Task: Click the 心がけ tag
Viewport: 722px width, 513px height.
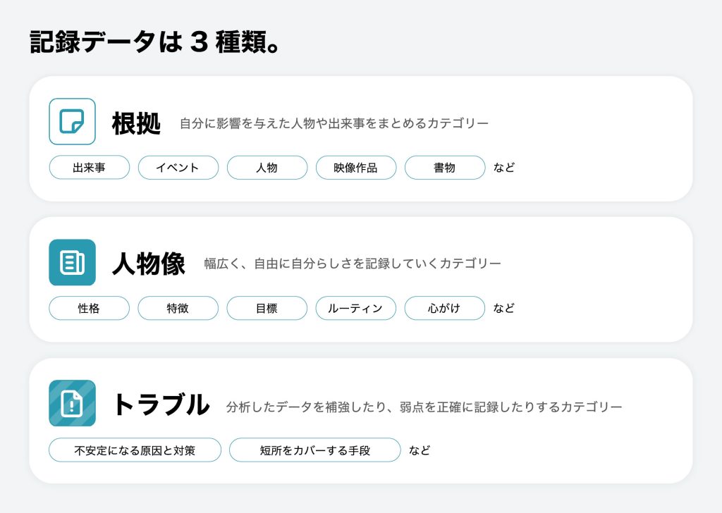Action: point(444,308)
